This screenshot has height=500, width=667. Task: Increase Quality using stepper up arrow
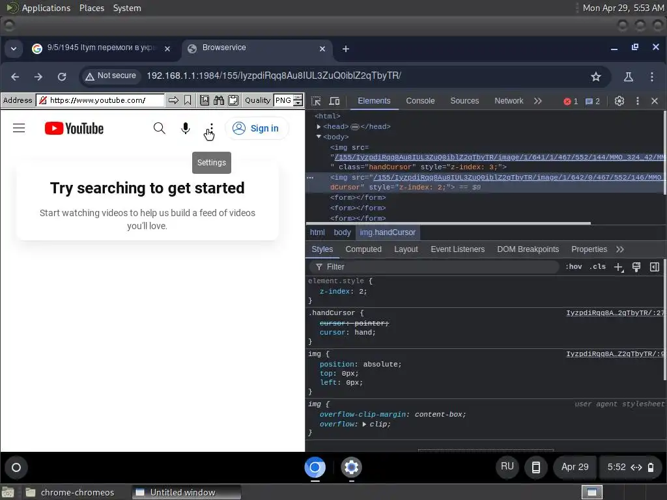pyautogui.click(x=298, y=98)
